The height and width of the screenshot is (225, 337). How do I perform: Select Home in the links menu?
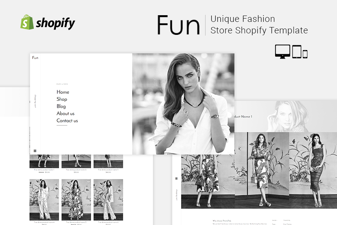(63, 92)
